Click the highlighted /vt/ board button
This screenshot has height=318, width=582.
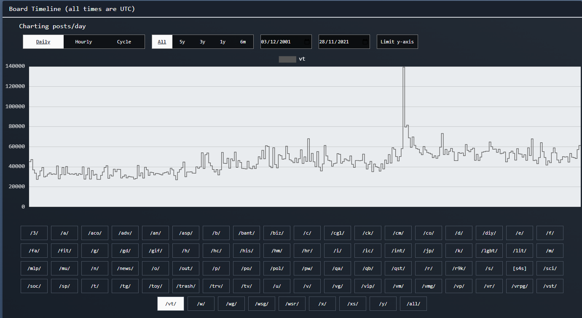pyautogui.click(x=171, y=304)
